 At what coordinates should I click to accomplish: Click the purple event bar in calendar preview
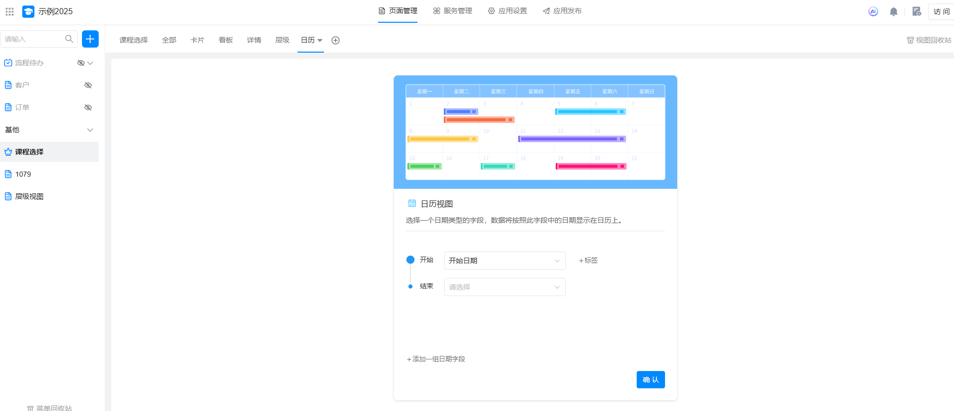pos(572,139)
